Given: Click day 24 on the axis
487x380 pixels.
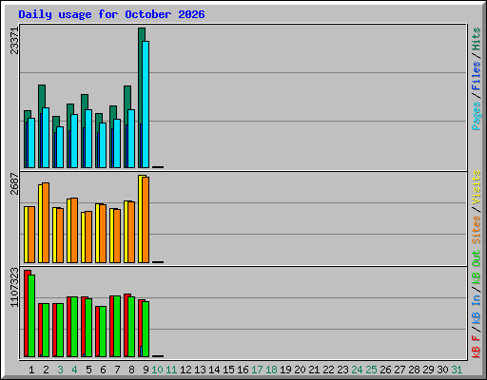Looking at the screenshot, I should pos(357,370).
